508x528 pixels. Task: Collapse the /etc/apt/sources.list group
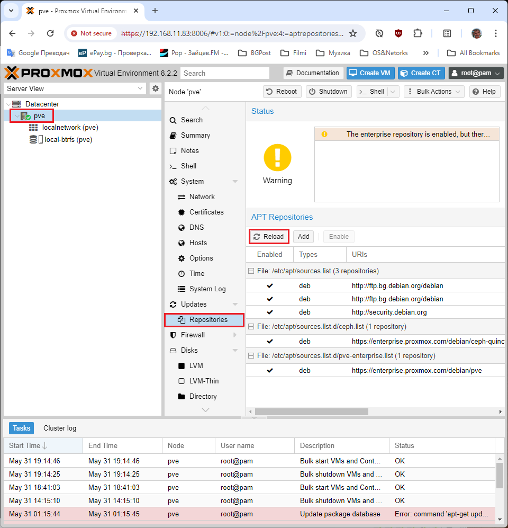(251, 271)
